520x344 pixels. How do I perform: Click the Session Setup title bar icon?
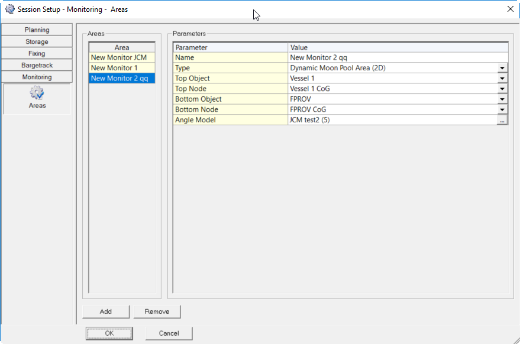[10, 9]
